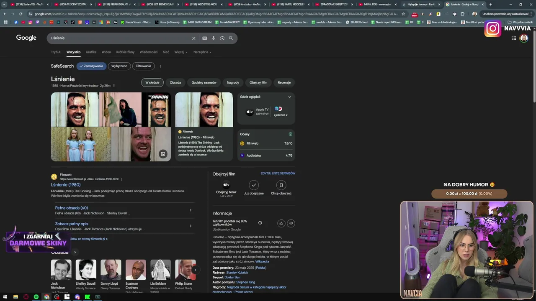Select SafeSearch Zamazywanie option
Viewport: 536px width, 301px height.
point(91,66)
